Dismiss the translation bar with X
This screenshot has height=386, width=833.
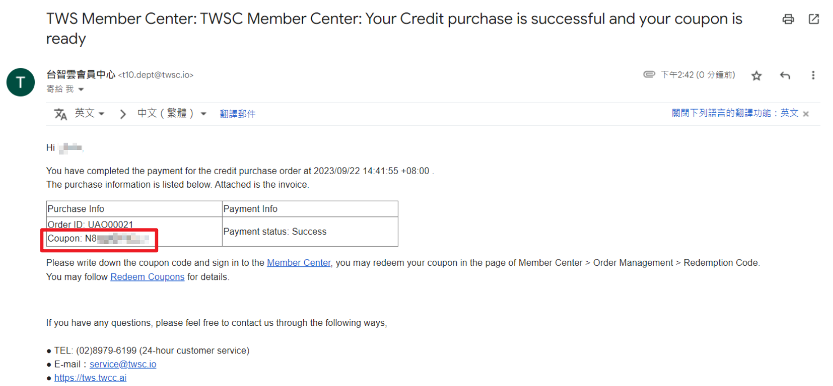point(806,114)
